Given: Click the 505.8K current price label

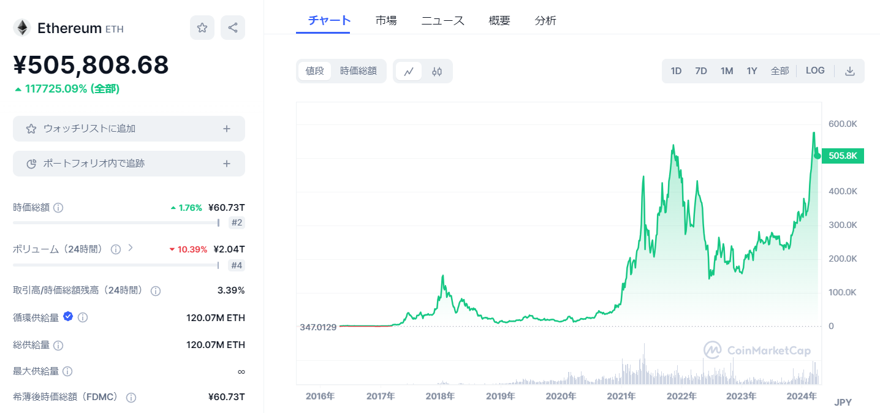Looking at the screenshot, I should click(843, 156).
